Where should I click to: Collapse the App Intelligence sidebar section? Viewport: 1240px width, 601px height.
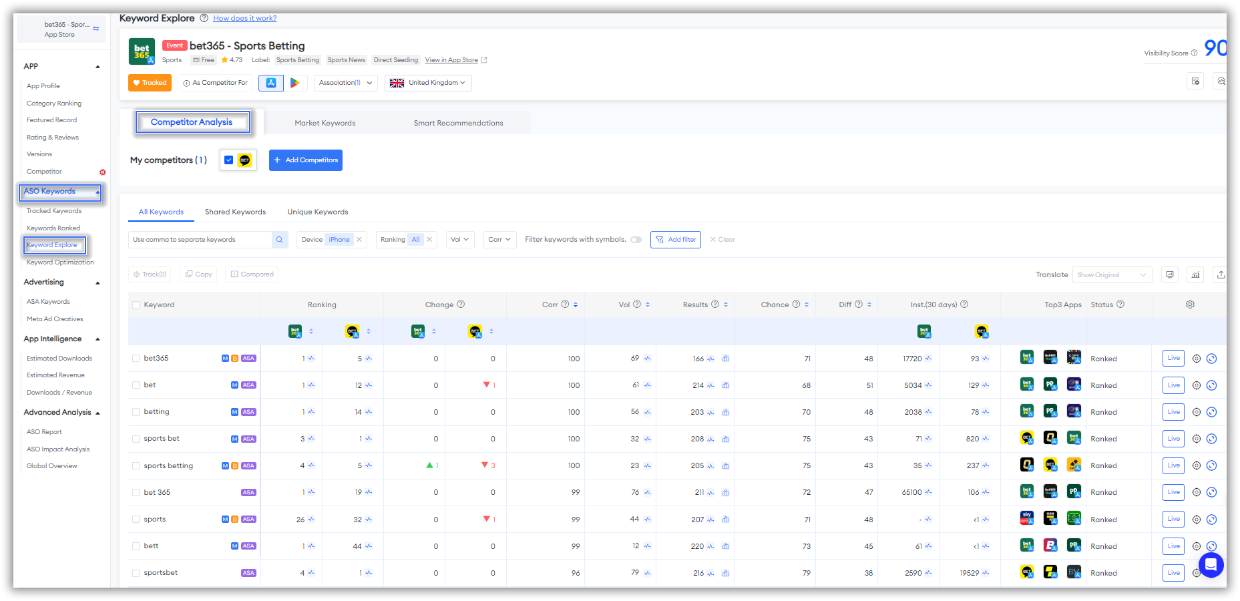(97, 339)
